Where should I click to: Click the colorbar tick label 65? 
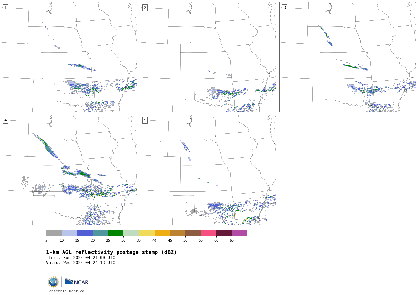pos(232,241)
